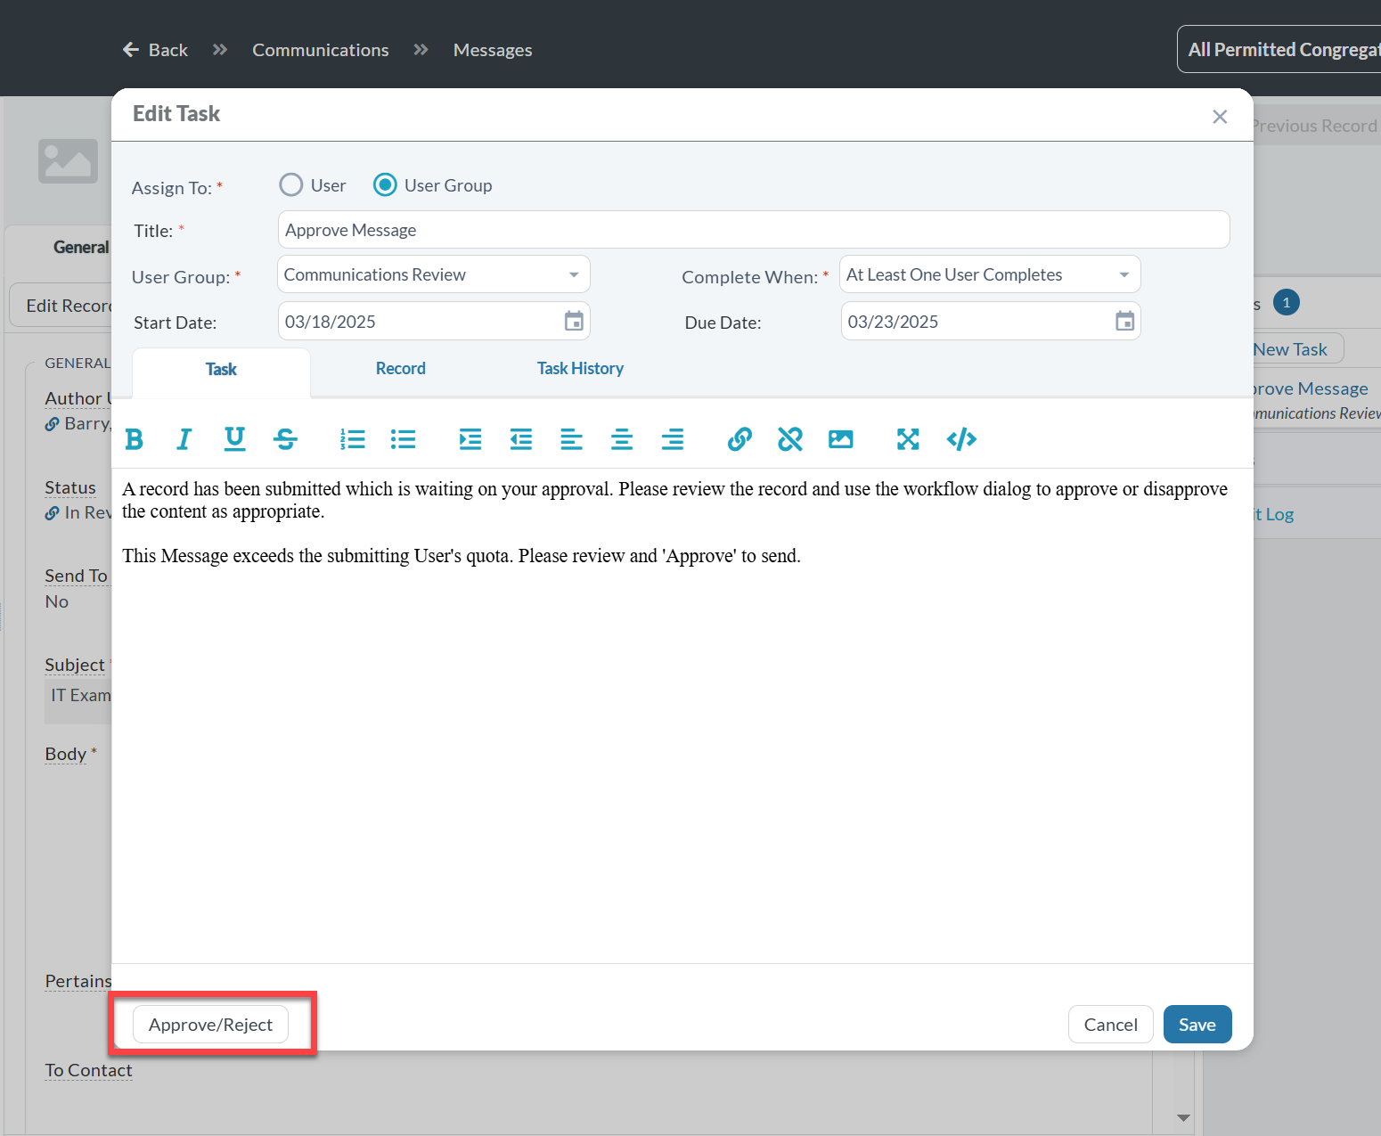The height and width of the screenshot is (1136, 1381).
Task: Click into the Title input field
Action: [x=753, y=230]
